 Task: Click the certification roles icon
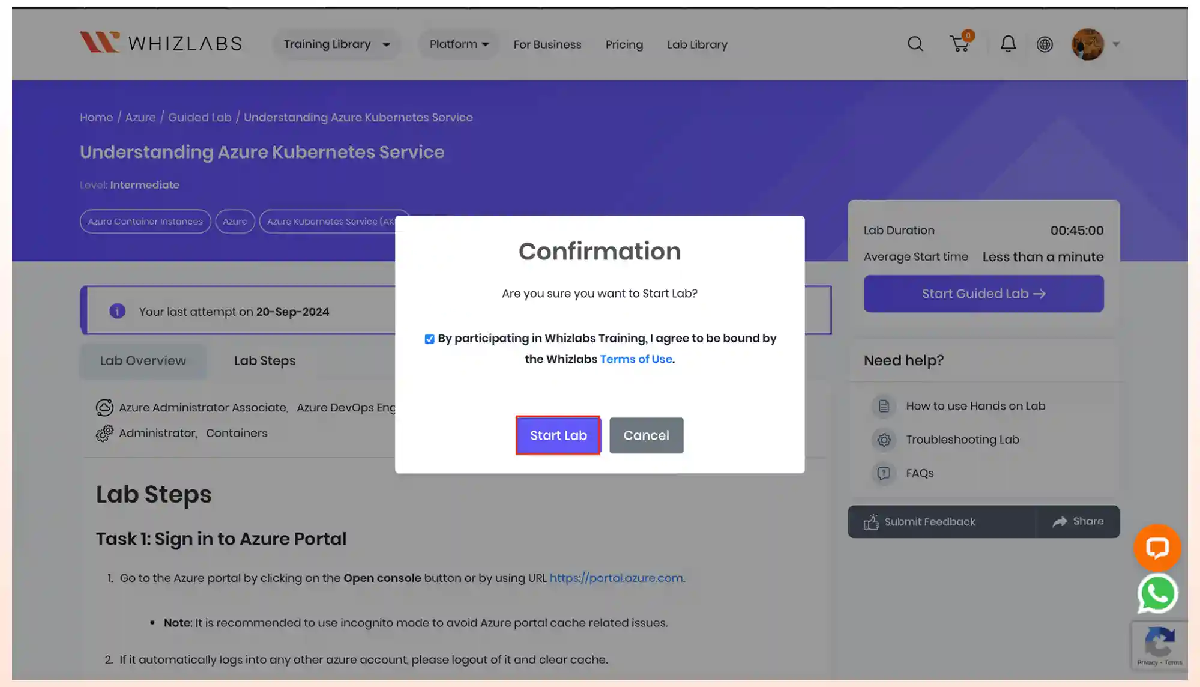[104, 407]
